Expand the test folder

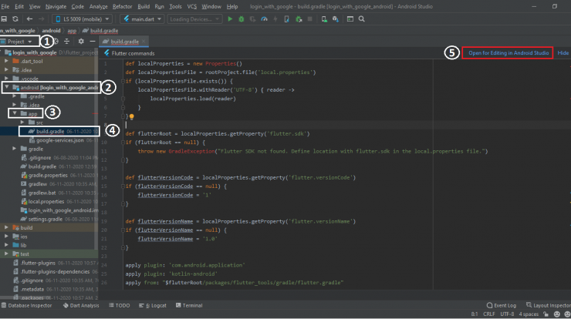coord(6,254)
